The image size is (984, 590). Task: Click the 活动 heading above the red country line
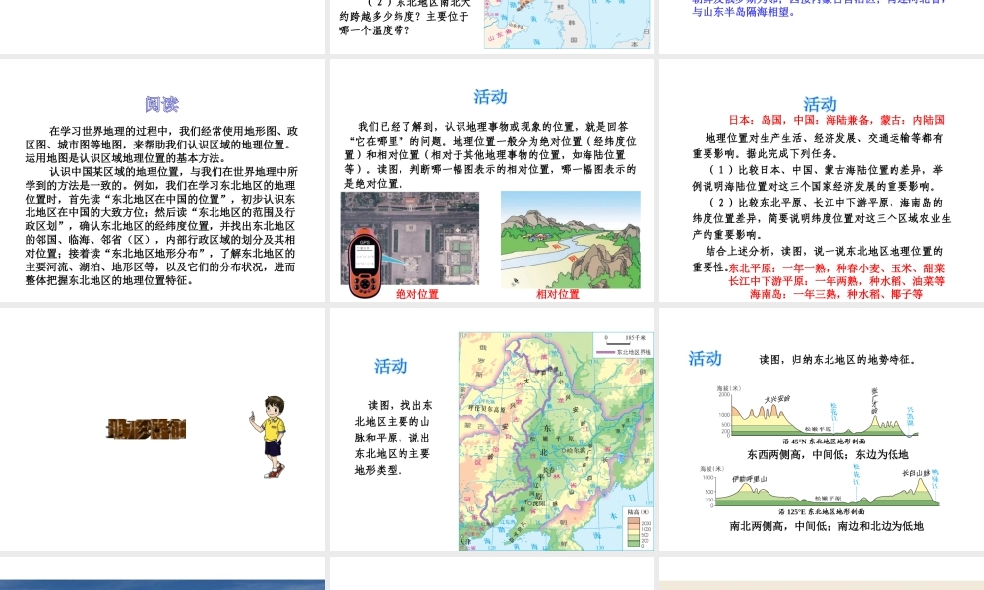pyautogui.click(x=820, y=104)
